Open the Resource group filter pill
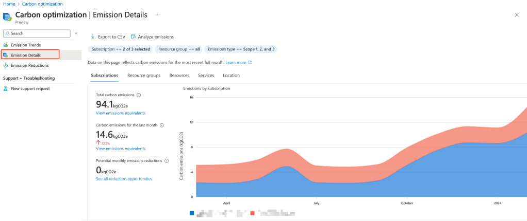 [179, 49]
